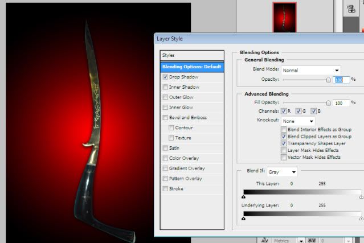Screen dimensions: 364x243
Task: Tick the Texture checkbox
Action: point(171,138)
